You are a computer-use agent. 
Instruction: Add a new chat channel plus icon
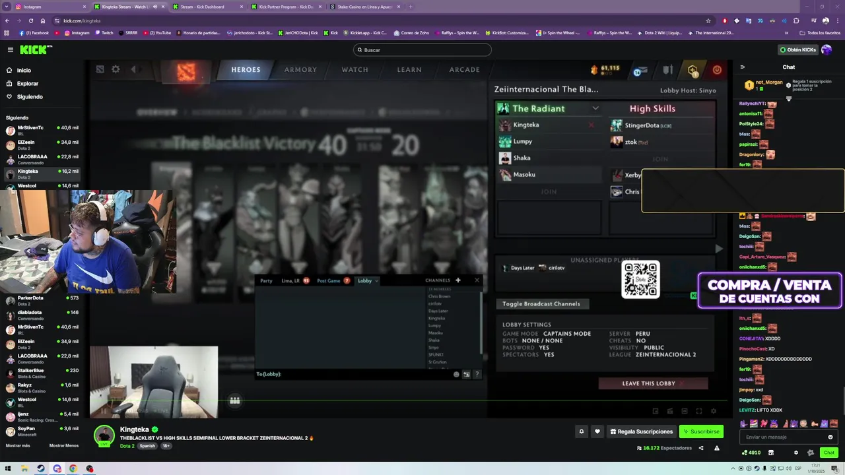pyautogui.click(x=457, y=280)
